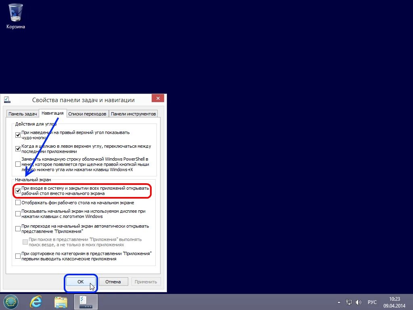This screenshot has height=310, width=413.
Task: Go to the Панели инструментов tab
Action: coord(133,114)
